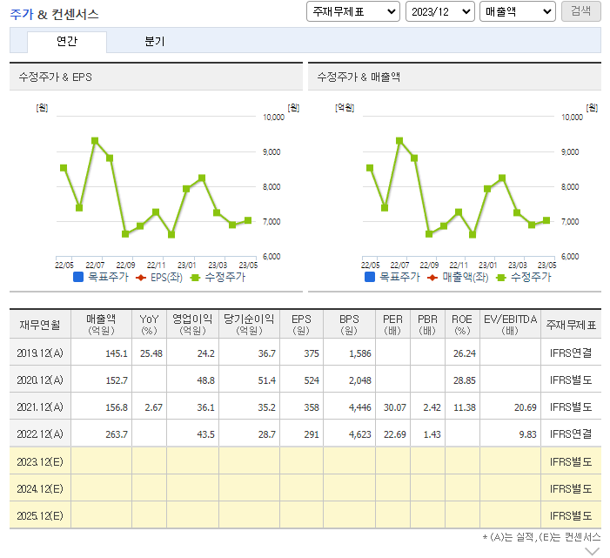Click the 23/05 last point in 매출액 chart
This screenshot has width=610, height=558.
(x=546, y=220)
